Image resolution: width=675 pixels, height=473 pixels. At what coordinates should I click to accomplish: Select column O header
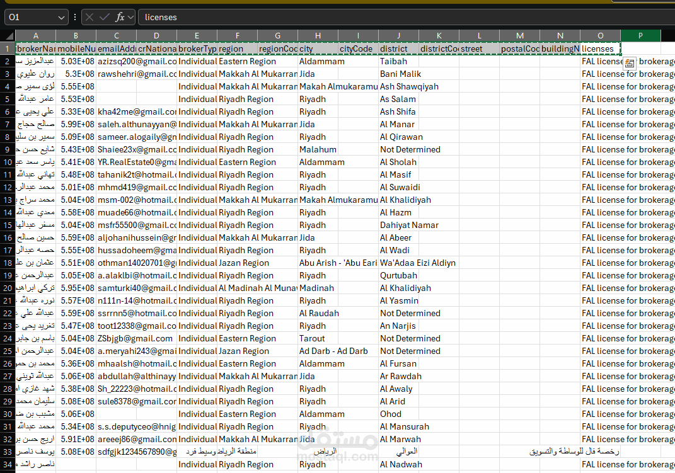600,36
